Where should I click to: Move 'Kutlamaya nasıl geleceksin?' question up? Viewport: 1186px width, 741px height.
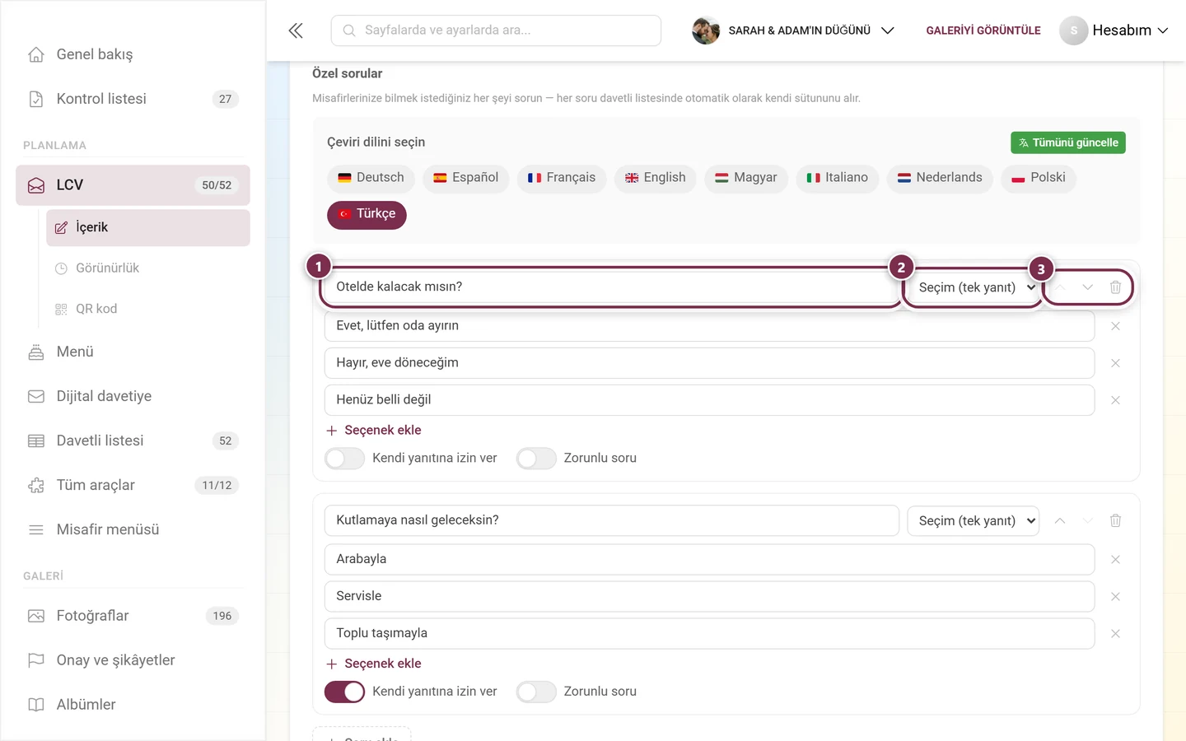tap(1060, 520)
